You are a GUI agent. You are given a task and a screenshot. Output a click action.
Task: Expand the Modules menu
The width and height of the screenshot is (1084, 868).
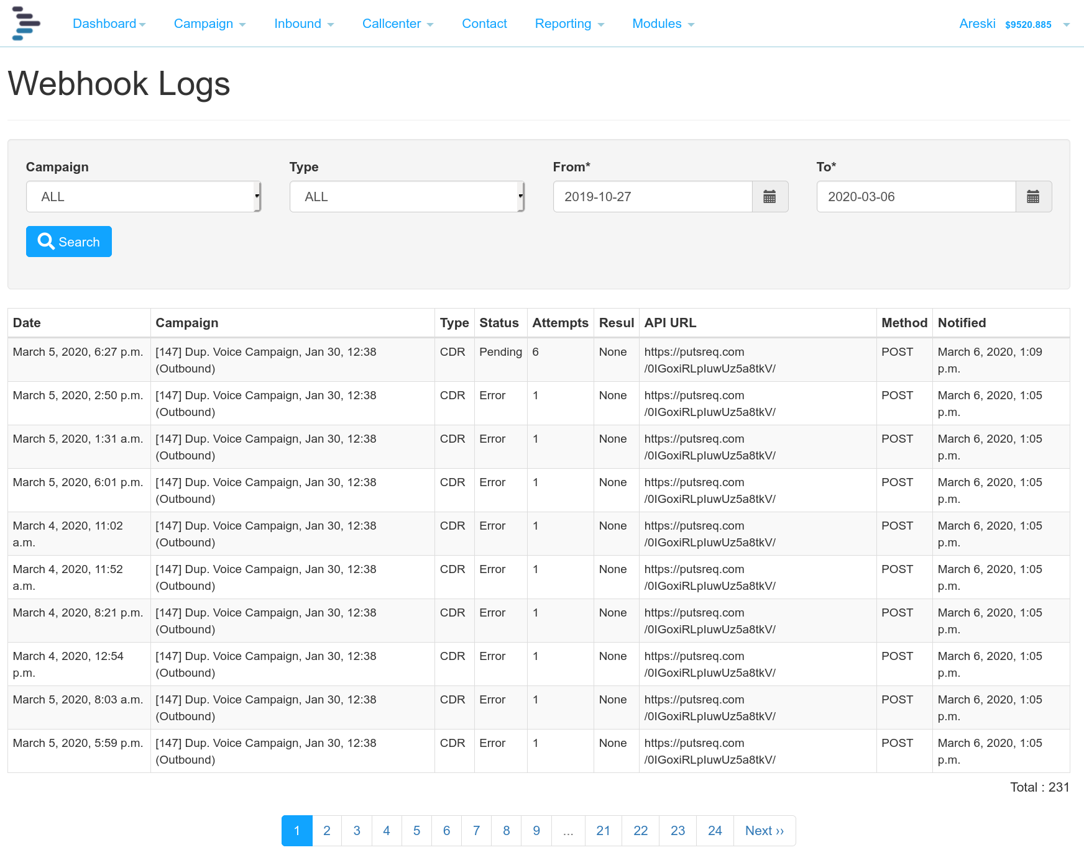pos(663,24)
